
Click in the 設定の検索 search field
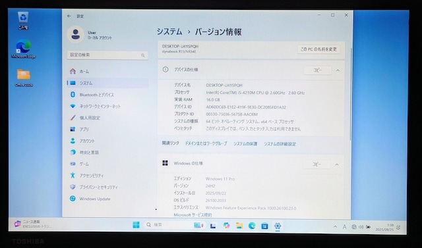click(107, 55)
